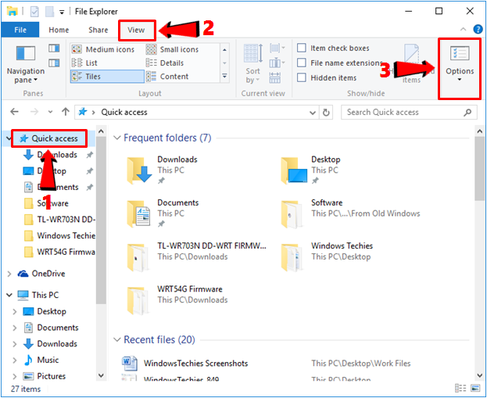
Task: Click the New folder quick access toolbar icon
Action: [x=50, y=12]
